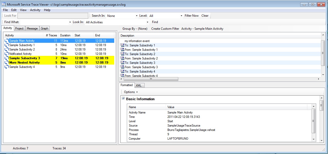Screen dimensions: 328x154
Task: Click the Look For input field
Action: [53, 16]
